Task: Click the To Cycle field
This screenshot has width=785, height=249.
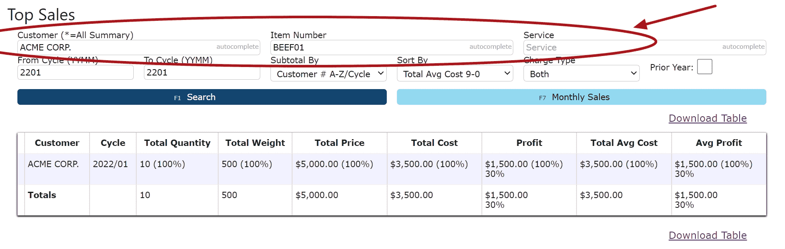Action: [202, 73]
